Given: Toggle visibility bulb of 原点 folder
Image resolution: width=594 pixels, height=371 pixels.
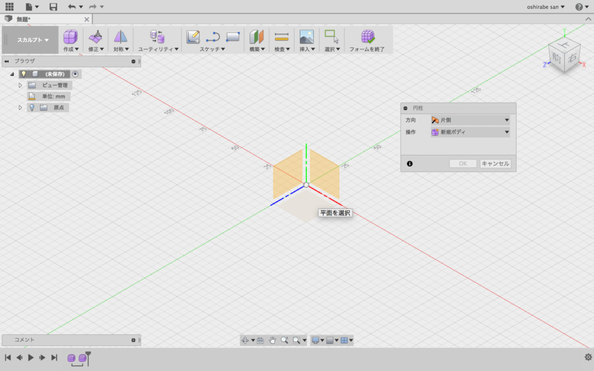Looking at the screenshot, I should click(x=32, y=107).
